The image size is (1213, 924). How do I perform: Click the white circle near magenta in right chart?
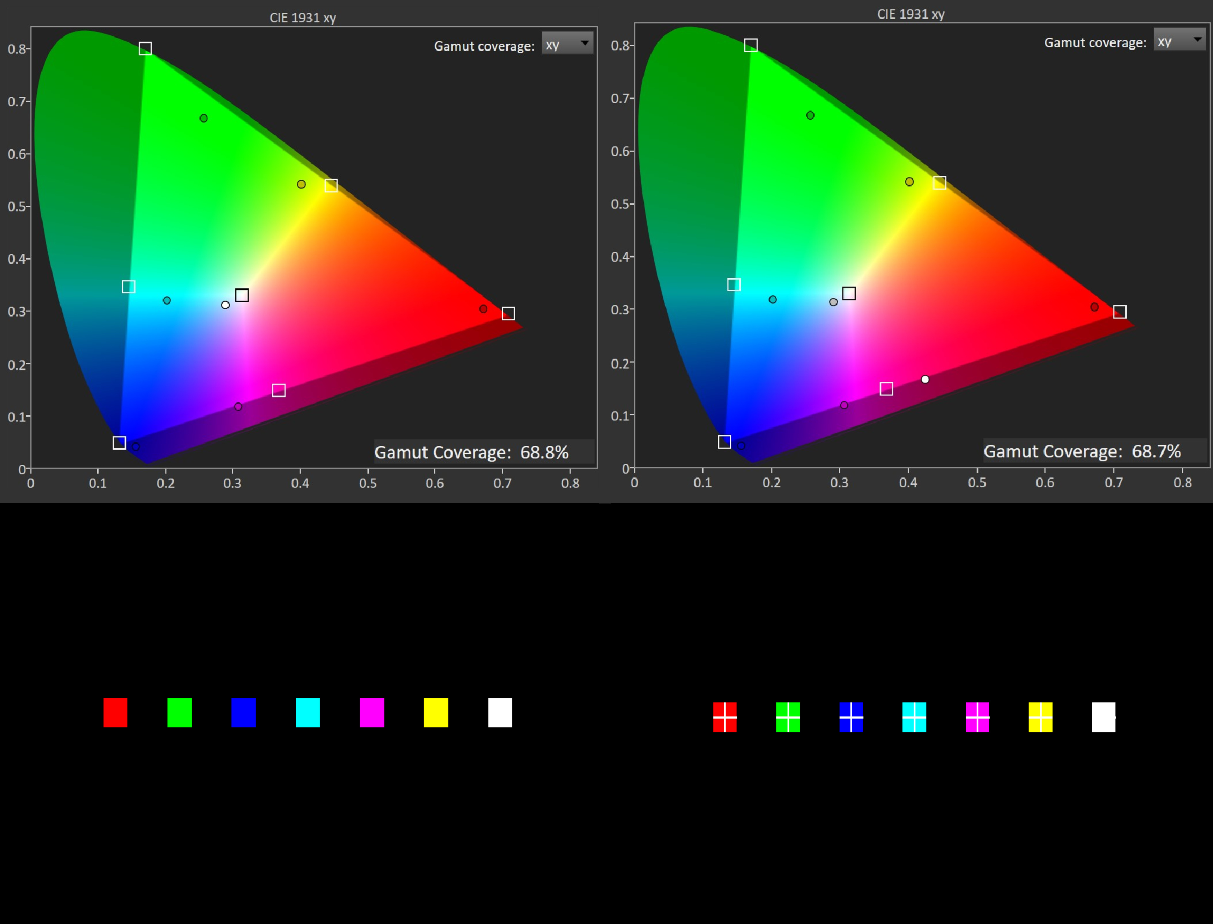click(926, 379)
